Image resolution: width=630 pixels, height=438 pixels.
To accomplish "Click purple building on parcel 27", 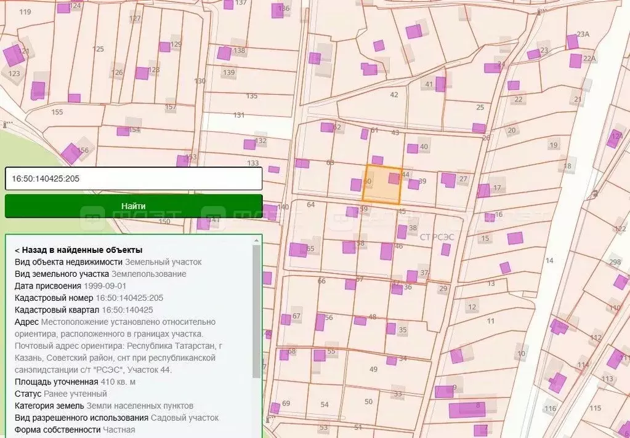I will point(448,180).
